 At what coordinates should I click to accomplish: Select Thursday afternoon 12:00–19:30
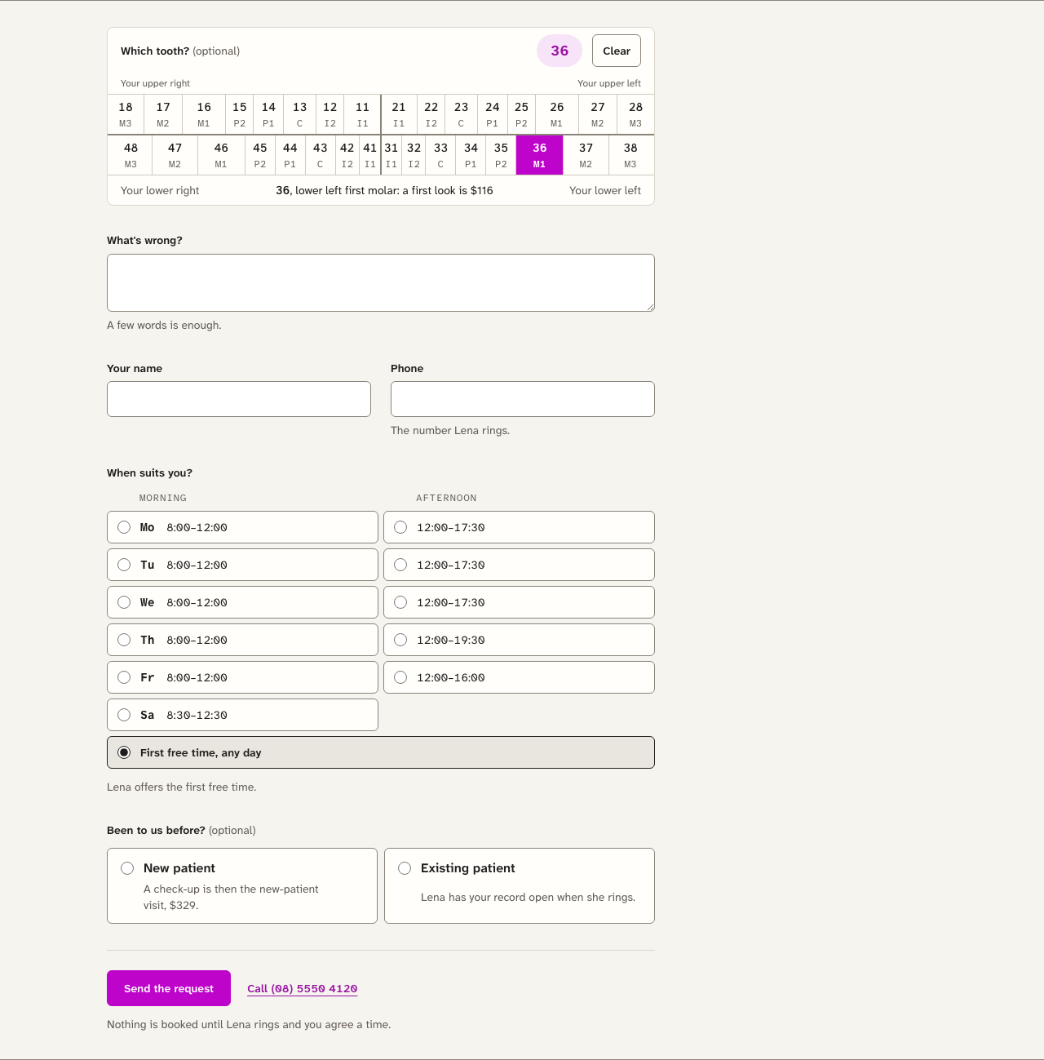519,640
